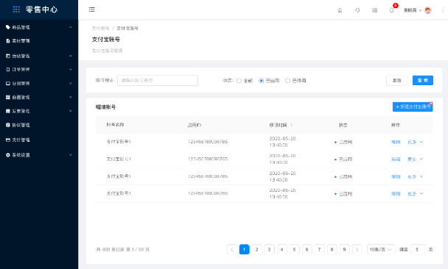This screenshot has width=448, height=269.
Task: Click the headset support icon in header
Action: coord(357,10)
